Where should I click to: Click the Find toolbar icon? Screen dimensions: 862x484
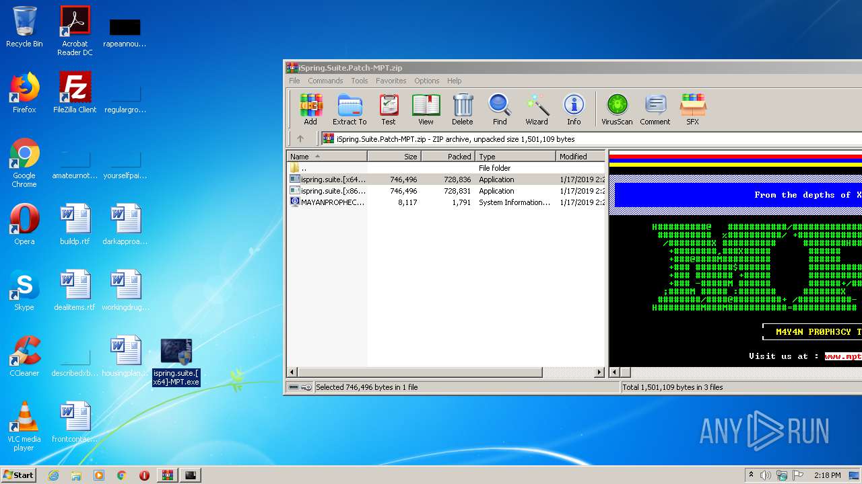point(500,110)
